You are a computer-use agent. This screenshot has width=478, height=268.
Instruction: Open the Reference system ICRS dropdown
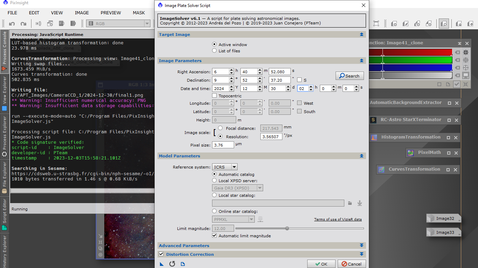(x=225, y=167)
